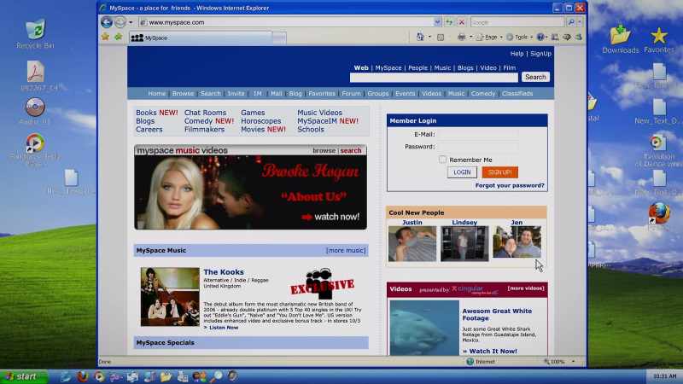
Task: Click the [more music] link
Action: click(x=346, y=250)
